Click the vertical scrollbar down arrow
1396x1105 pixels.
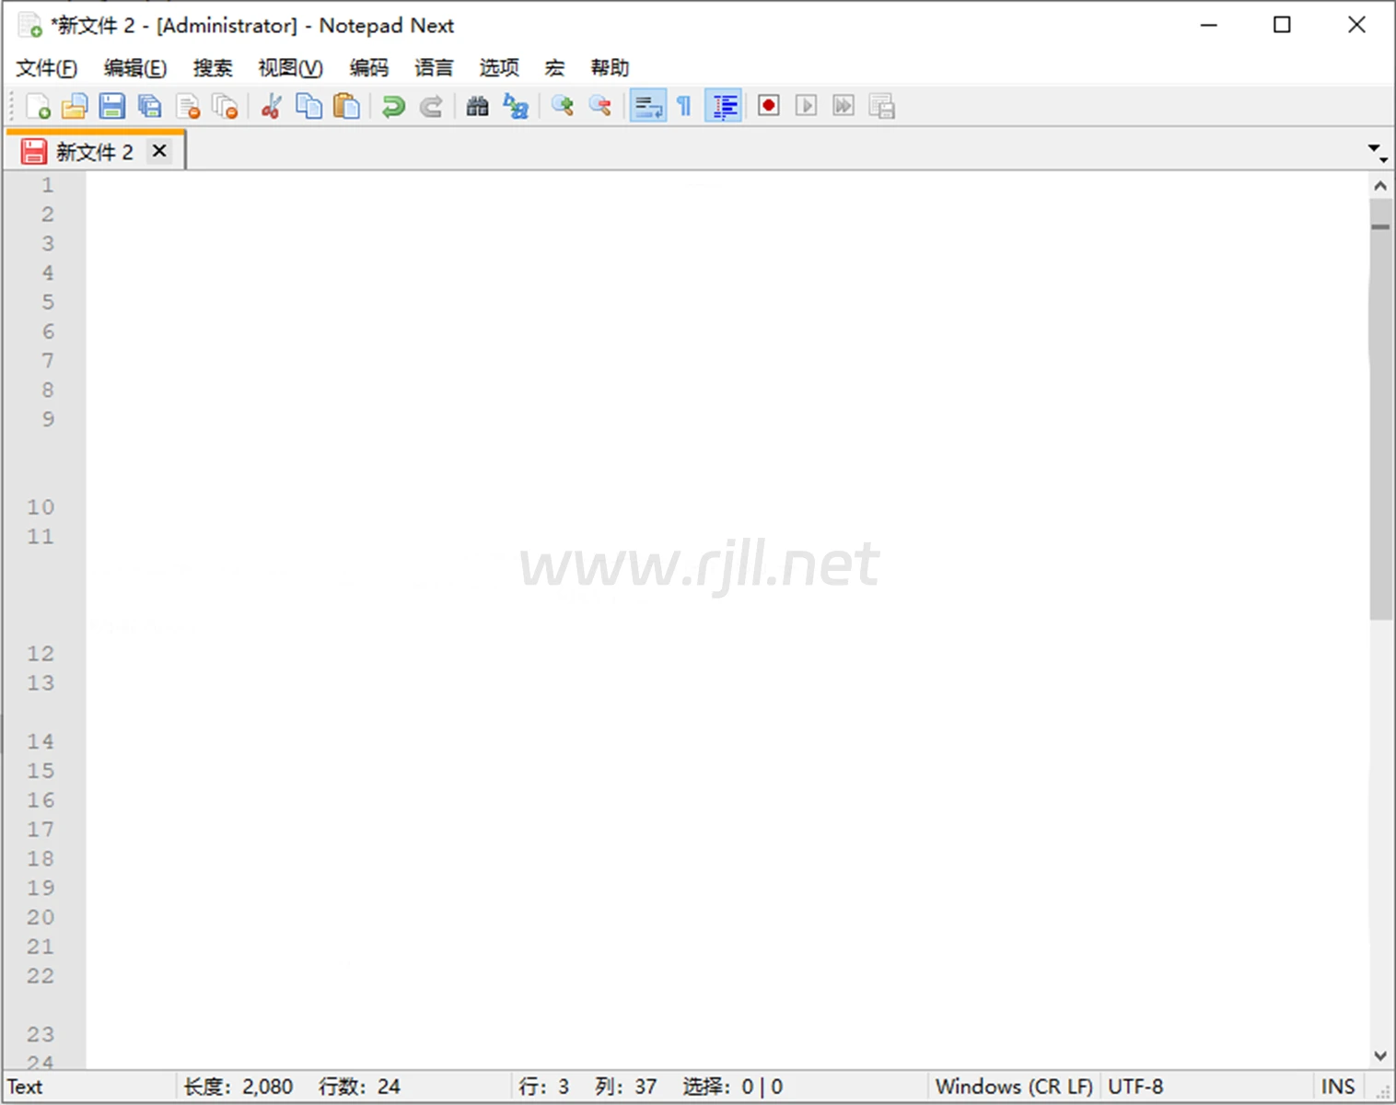point(1379,1056)
